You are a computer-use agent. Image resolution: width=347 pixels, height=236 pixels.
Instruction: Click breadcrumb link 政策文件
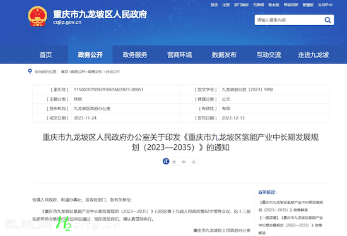point(95,72)
